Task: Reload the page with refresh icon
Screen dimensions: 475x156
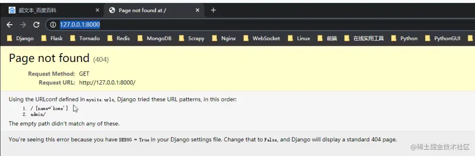Action: (36, 25)
